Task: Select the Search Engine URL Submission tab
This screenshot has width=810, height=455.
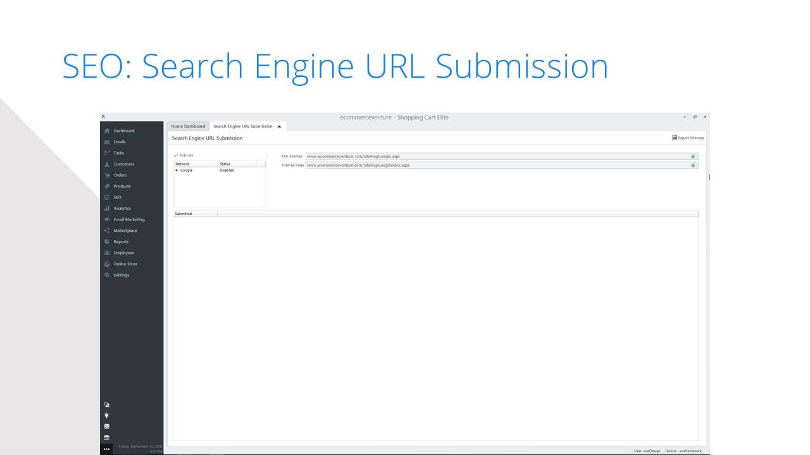Action: pyautogui.click(x=243, y=126)
